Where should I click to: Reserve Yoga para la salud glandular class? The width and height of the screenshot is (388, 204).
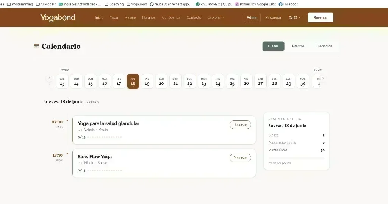(x=240, y=125)
